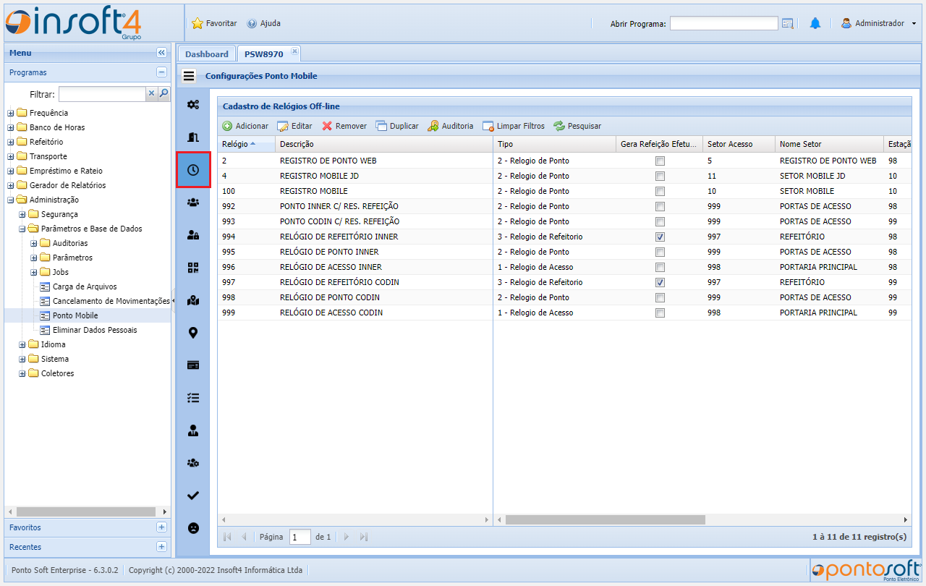This screenshot has height=586, width=926.
Task: Select Carga de Arquivos menu item
Action: (x=85, y=286)
